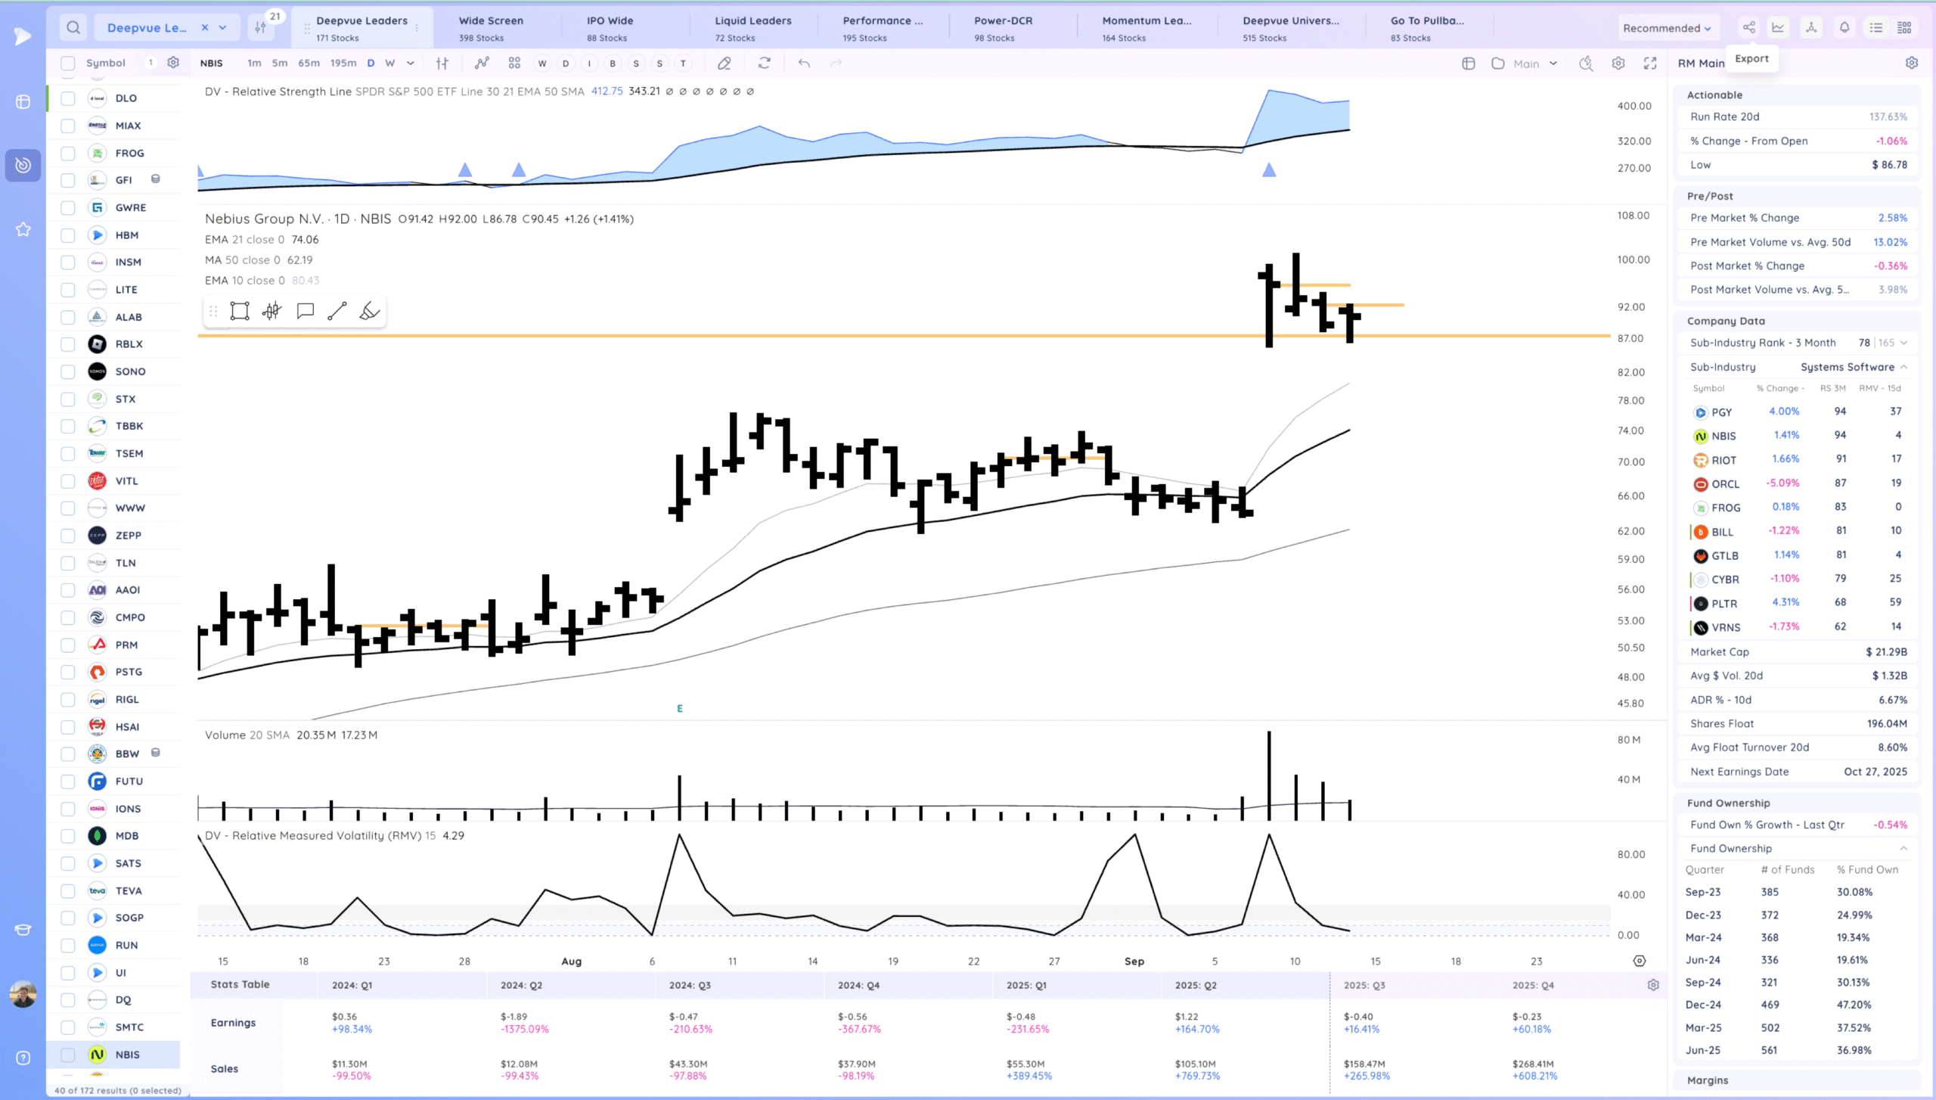This screenshot has width=1936, height=1100.
Task: Select the W weekly timeframe
Action: (x=390, y=64)
